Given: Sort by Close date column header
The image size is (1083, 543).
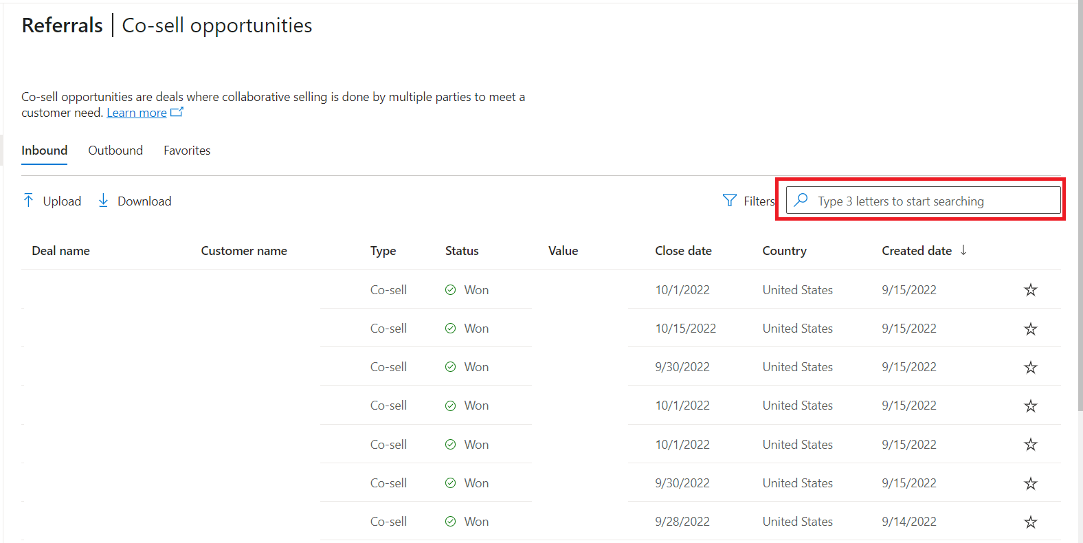Looking at the screenshot, I should point(683,251).
